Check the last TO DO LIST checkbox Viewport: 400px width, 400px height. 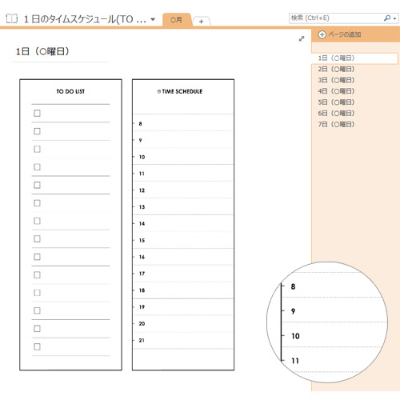click(37, 346)
